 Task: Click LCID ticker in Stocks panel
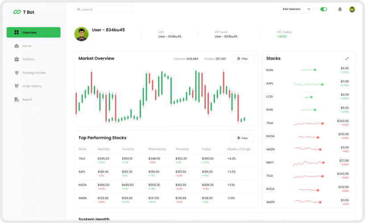tap(270, 96)
